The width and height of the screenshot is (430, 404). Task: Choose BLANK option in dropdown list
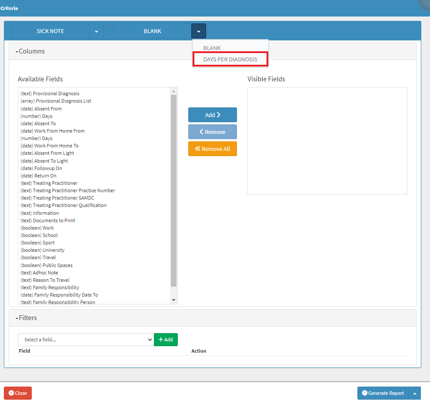tap(212, 48)
